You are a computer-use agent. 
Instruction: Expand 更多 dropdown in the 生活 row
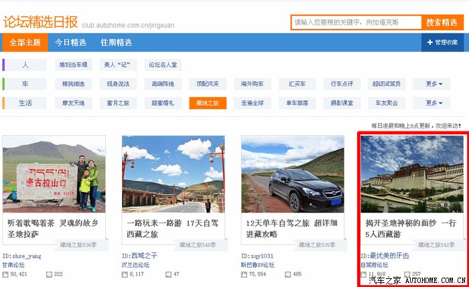[433, 103]
